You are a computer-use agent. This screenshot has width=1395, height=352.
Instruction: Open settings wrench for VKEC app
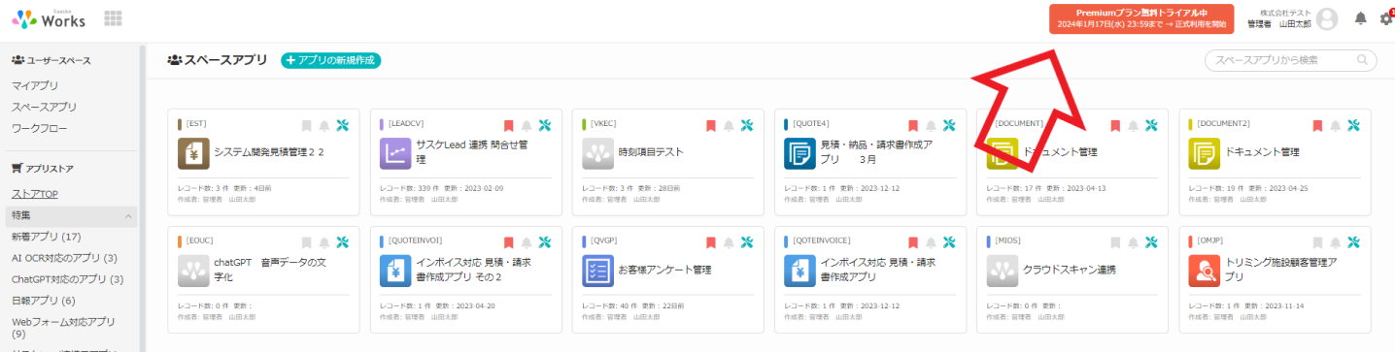pyautogui.click(x=746, y=125)
